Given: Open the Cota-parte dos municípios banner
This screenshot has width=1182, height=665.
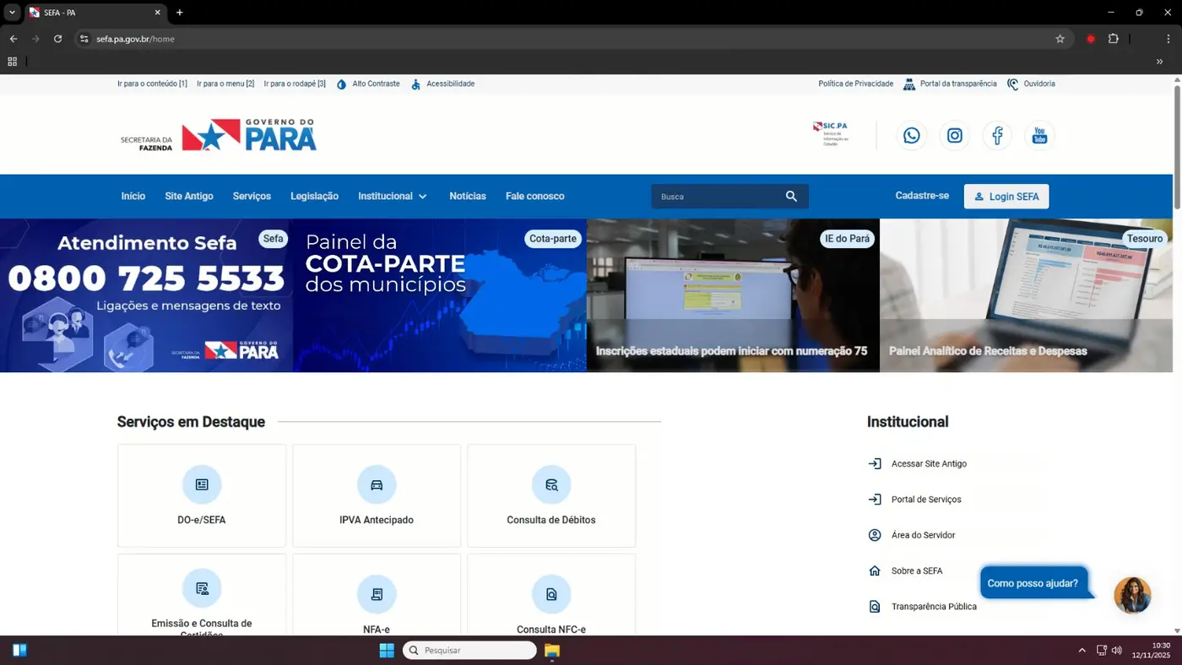Looking at the screenshot, I should coord(439,295).
